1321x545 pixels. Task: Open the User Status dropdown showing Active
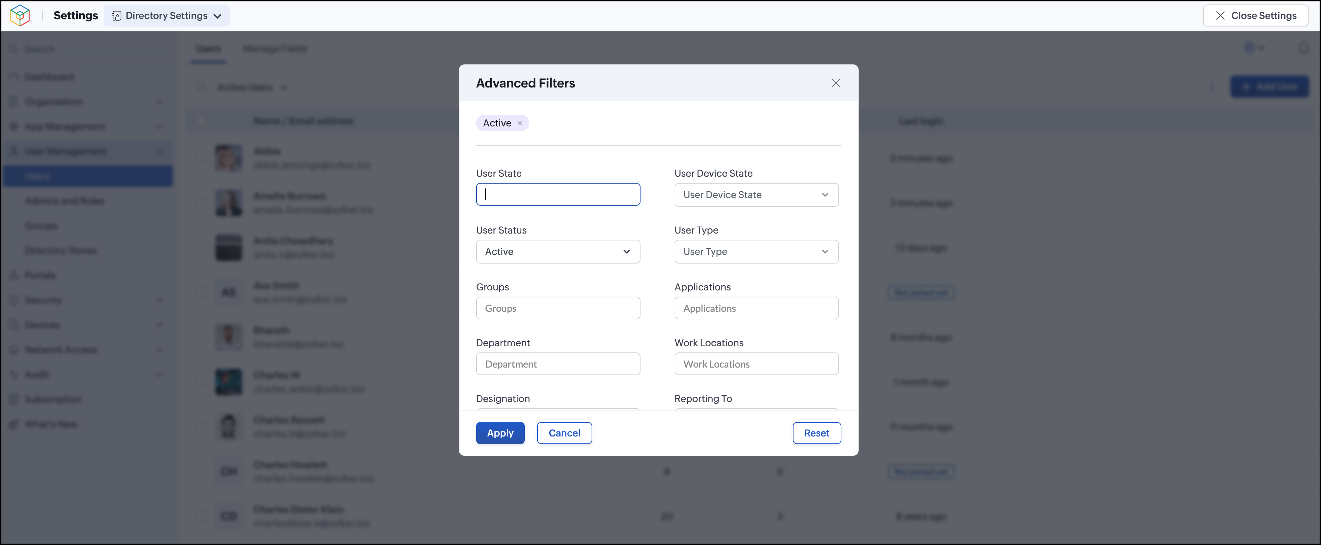[558, 252]
